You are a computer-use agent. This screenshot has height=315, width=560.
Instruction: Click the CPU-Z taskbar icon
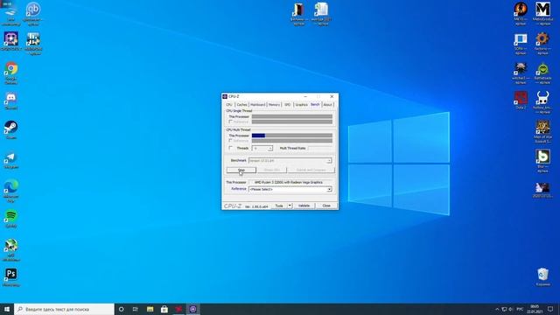coord(192,309)
